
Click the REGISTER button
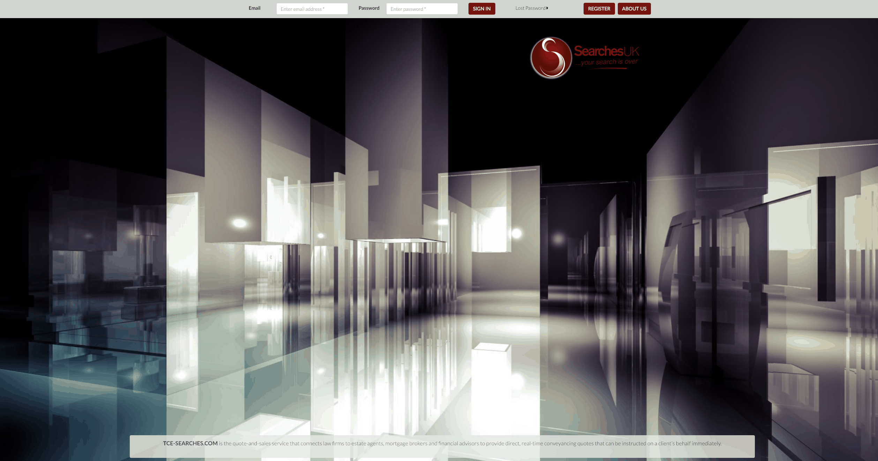click(599, 9)
